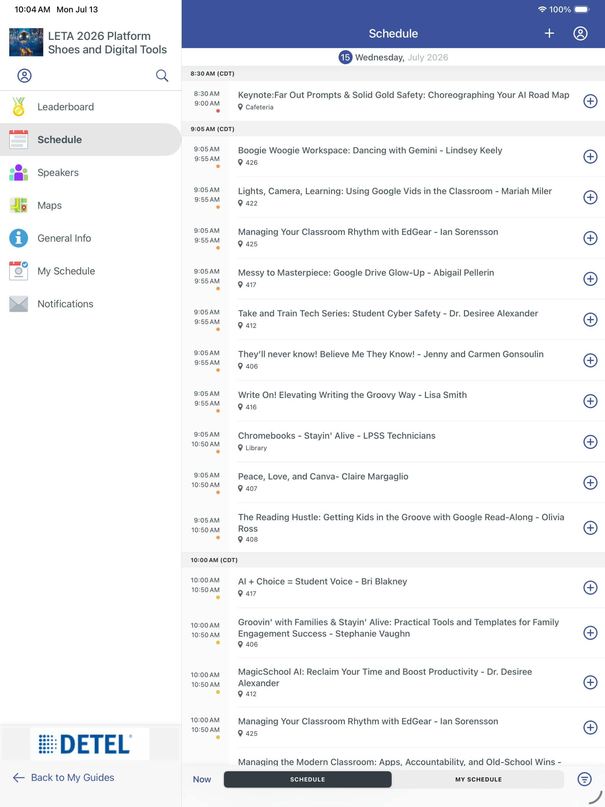Open the Maps section
The width and height of the screenshot is (605, 807).
(90, 205)
